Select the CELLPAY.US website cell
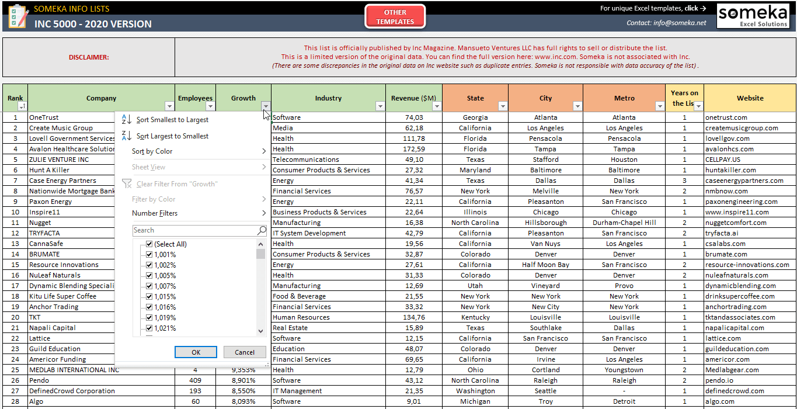Viewport: 797px width, 409px height. (750, 160)
